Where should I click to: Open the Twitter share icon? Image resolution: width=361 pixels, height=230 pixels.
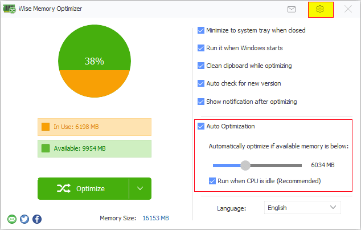click(24, 219)
